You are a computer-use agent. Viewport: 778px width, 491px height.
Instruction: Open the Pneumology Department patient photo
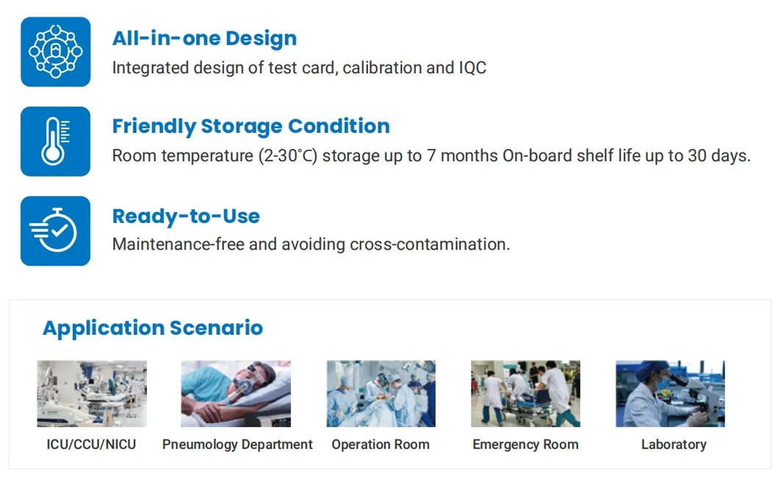coord(236,393)
